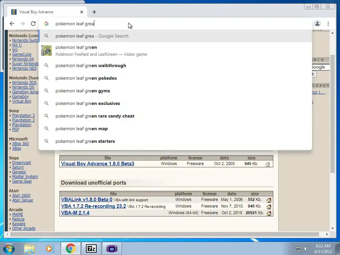This screenshot has height=255, width=340.
Task: Open the Game Gear sidebar link
Action: [x=22, y=181]
